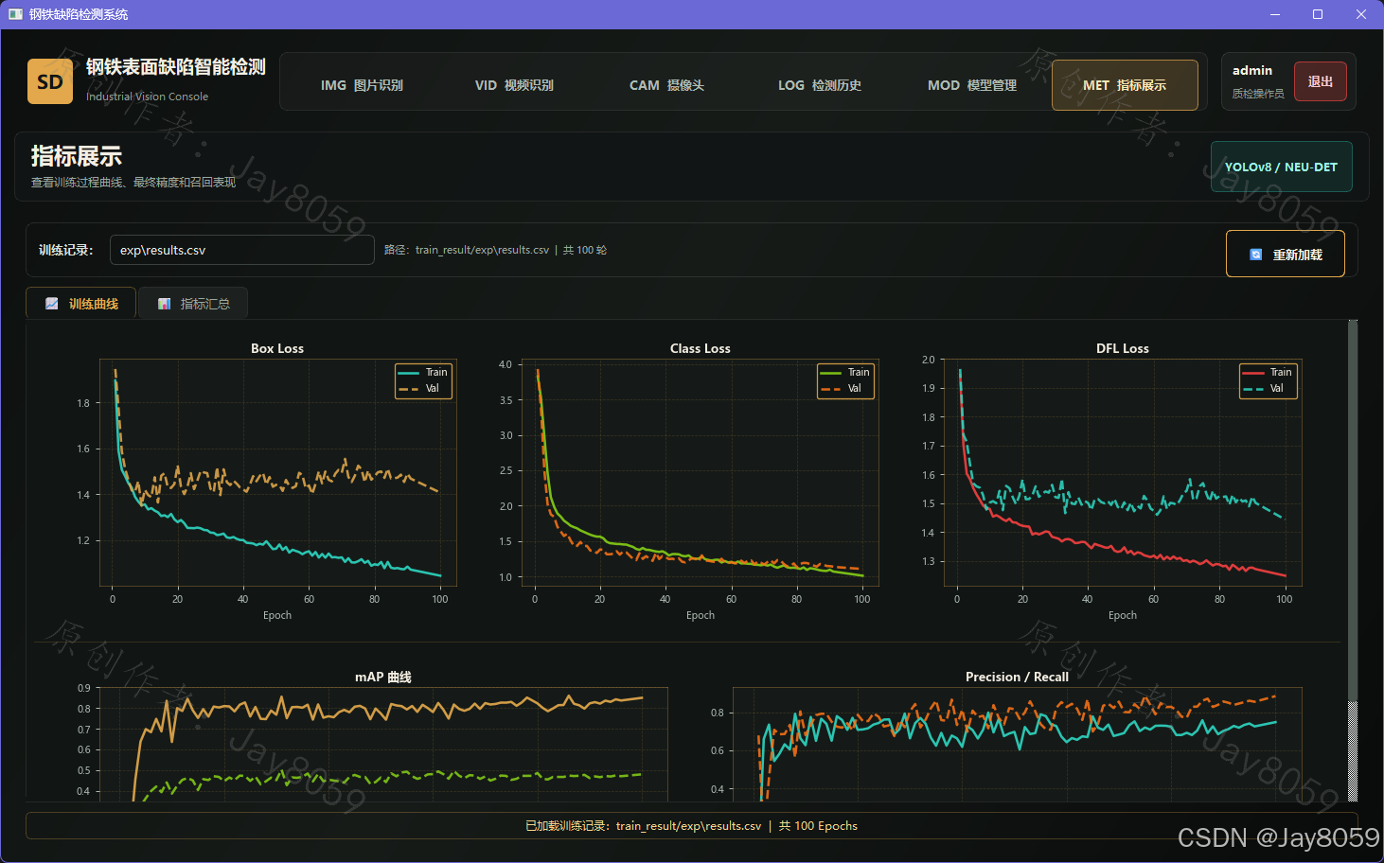This screenshot has height=863, width=1384.
Task: Click the chart icon on 训练曲线 tab
Action: (52, 304)
